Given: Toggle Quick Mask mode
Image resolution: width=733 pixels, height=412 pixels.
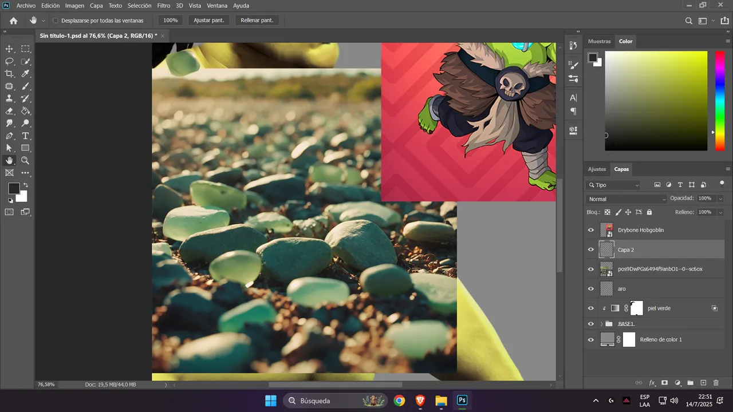Looking at the screenshot, I should (x=9, y=212).
